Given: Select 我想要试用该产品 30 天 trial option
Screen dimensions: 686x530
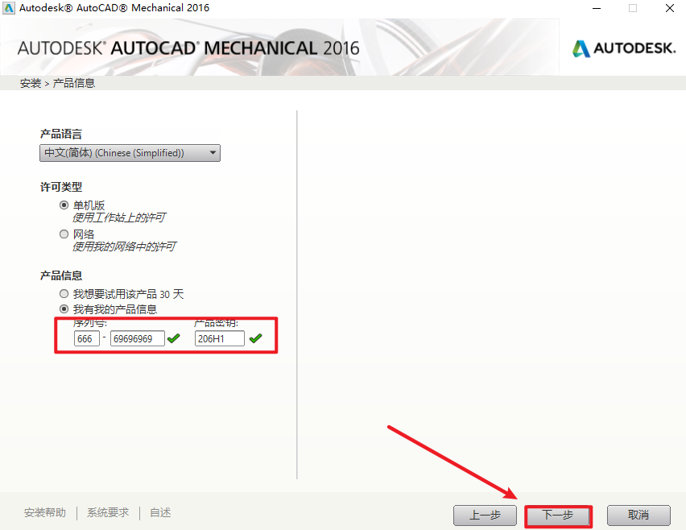Looking at the screenshot, I should [x=64, y=295].
